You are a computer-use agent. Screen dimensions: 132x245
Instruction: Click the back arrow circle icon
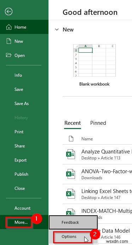[x=8, y=12]
